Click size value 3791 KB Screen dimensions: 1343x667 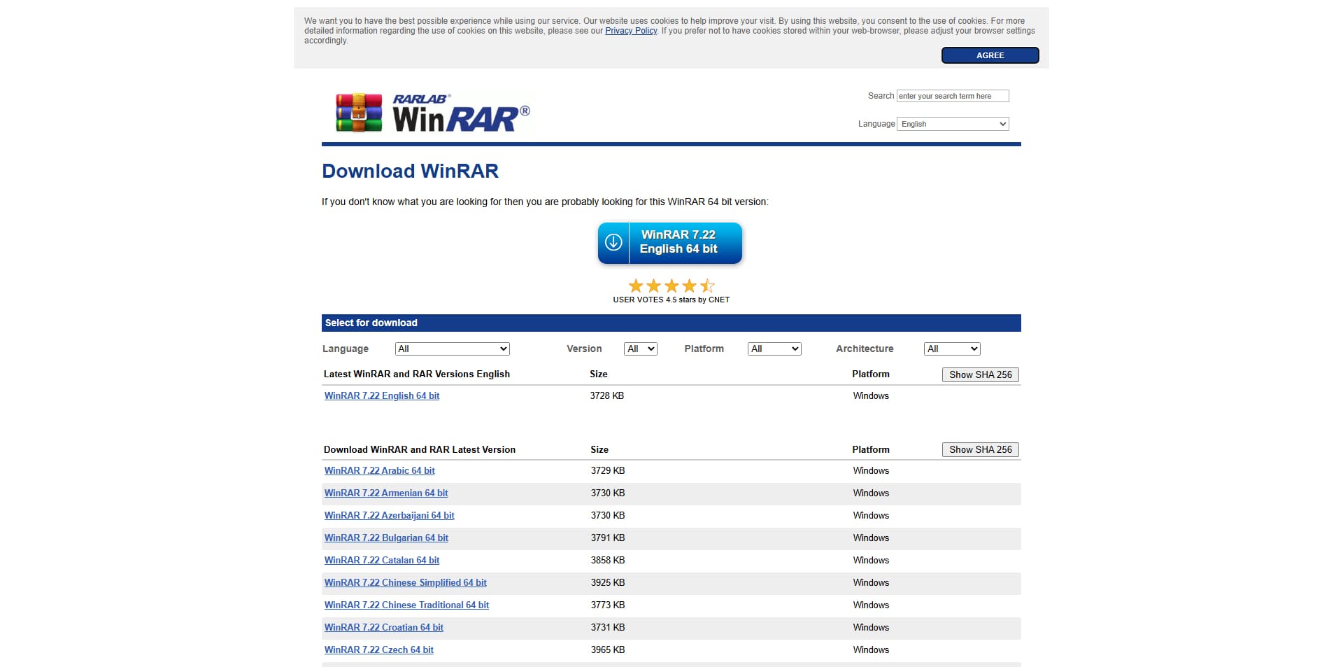click(x=607, y=538)
